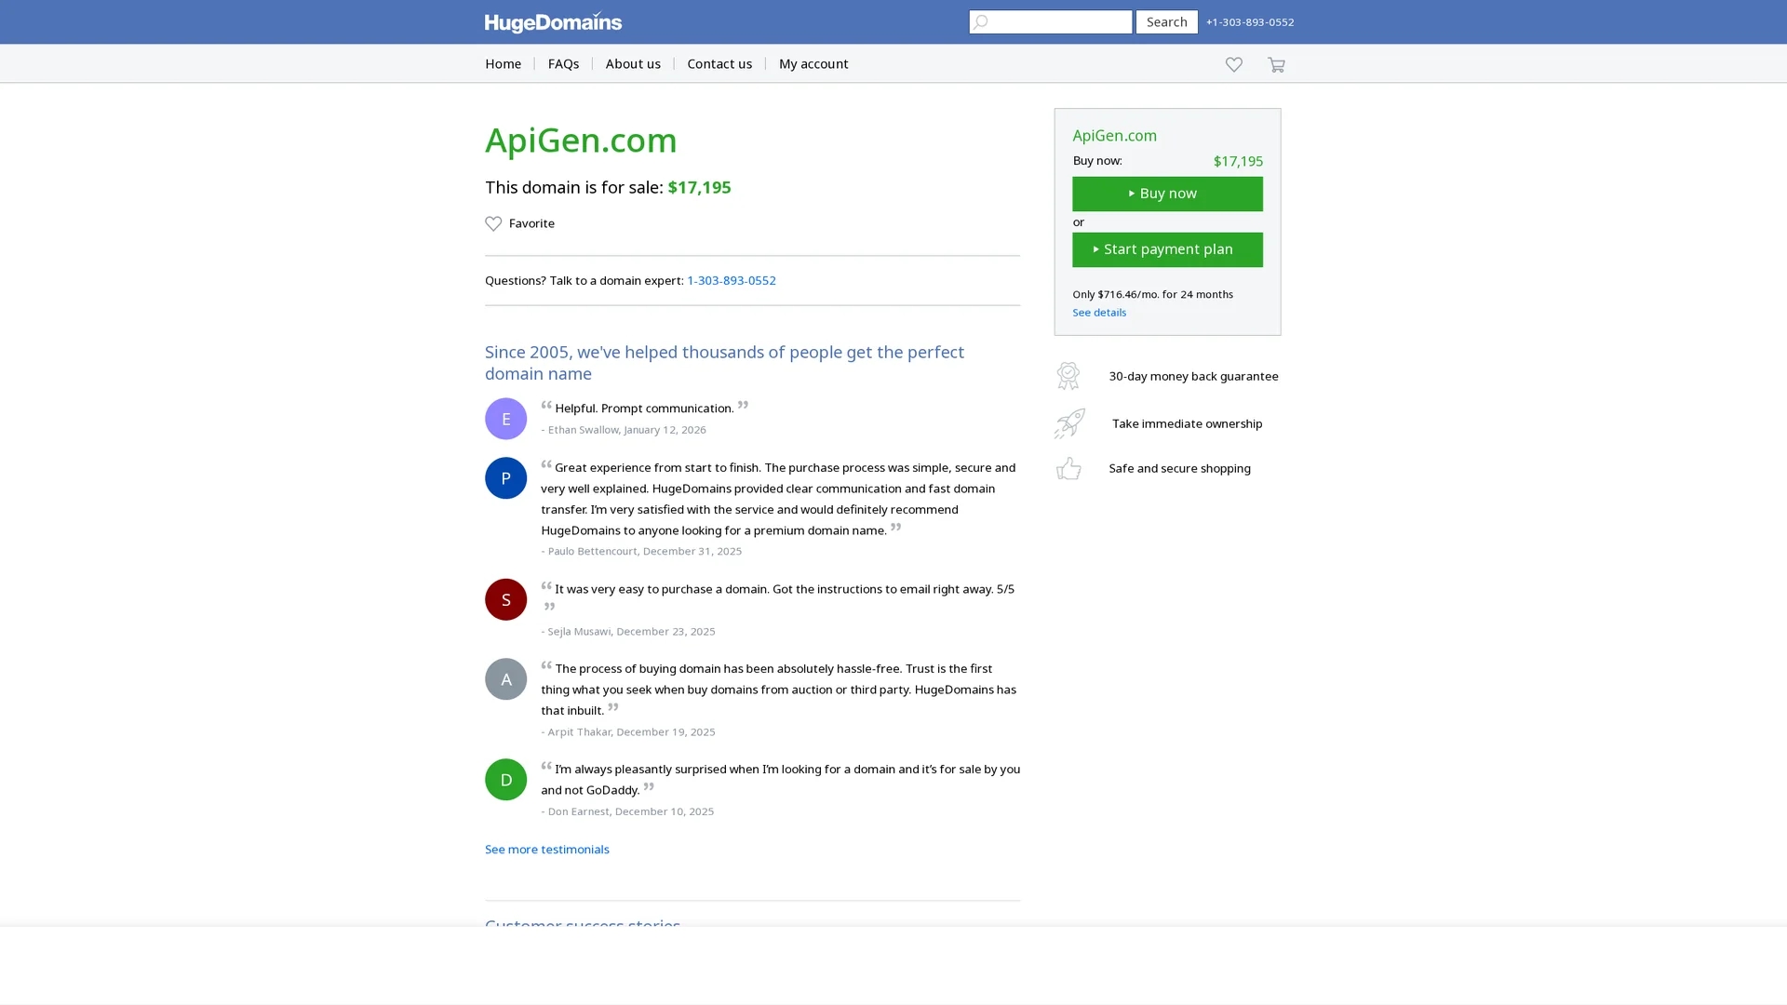Click the green D avatar for Don Earnest
1787x1005 pixels.
point(505,780)
